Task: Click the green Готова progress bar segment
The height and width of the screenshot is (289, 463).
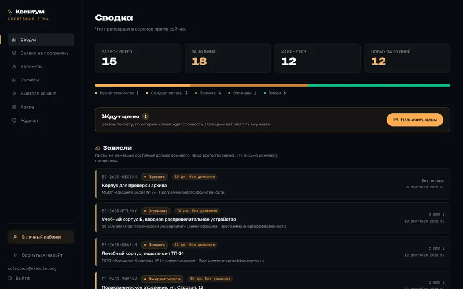Action: coord(379,86)
